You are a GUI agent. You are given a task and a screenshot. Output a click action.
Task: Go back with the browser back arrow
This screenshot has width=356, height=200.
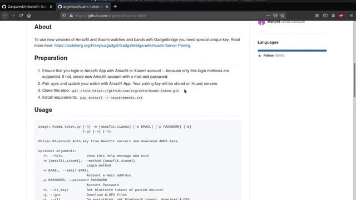click(5, 16)
